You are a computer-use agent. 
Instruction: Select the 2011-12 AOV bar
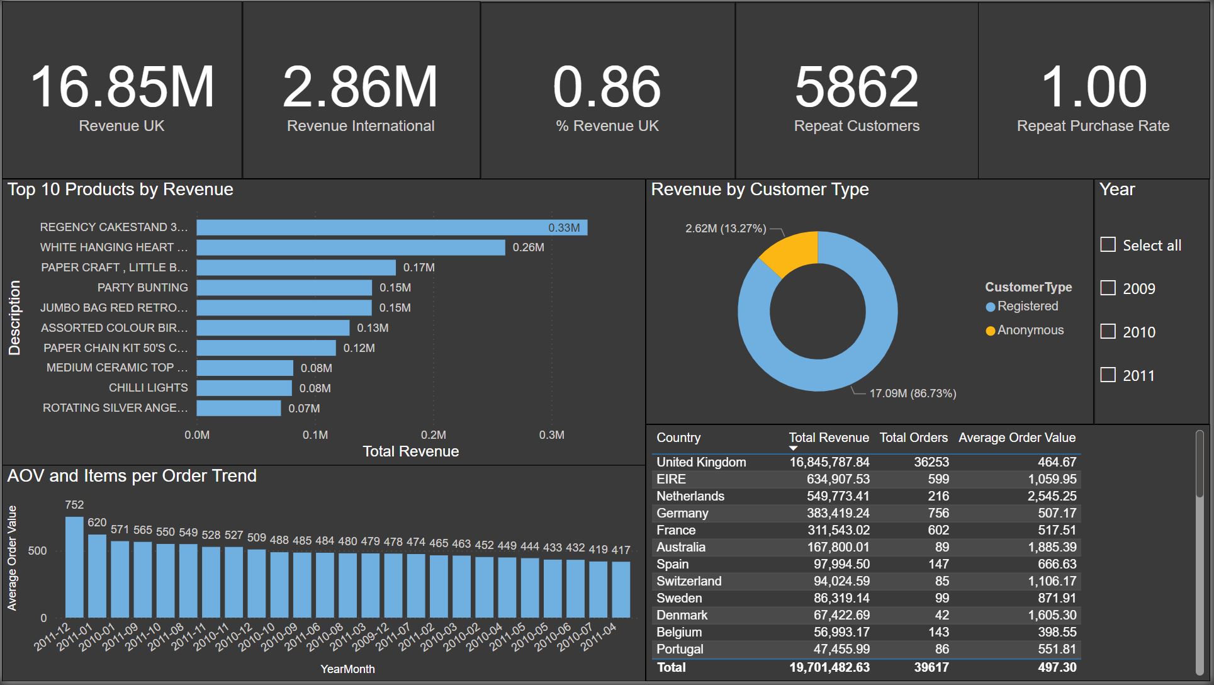[74, 567]
